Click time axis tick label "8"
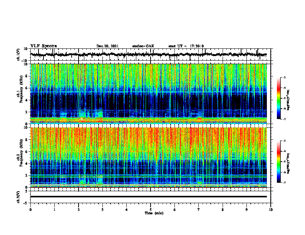 (x=223, y=210)
